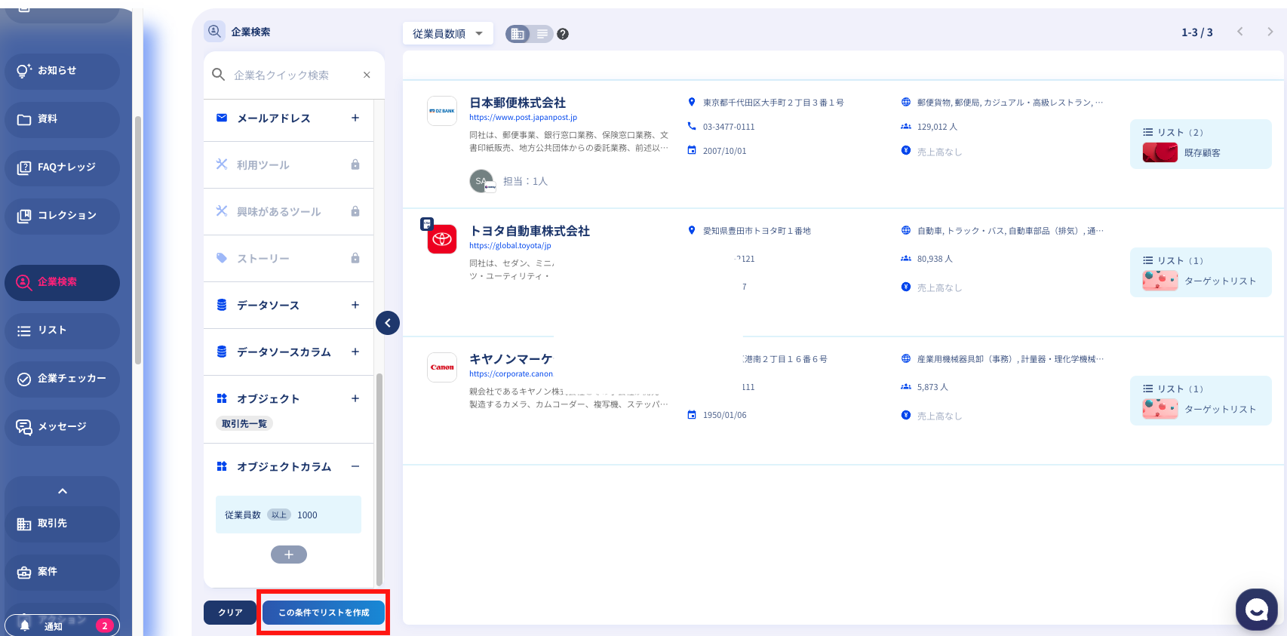Image resolution: width=1287 pixels, height=636 pixels.
Task: Open the お知らせ sidebar item
Action: tap(62, 71)
